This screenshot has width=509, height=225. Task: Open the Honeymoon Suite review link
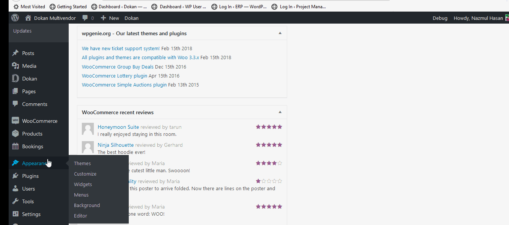click(118, 127)
